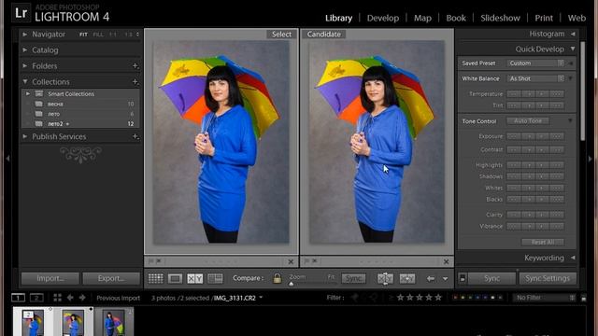Open the Print module
598x336 pixels.
pos(544,18)
